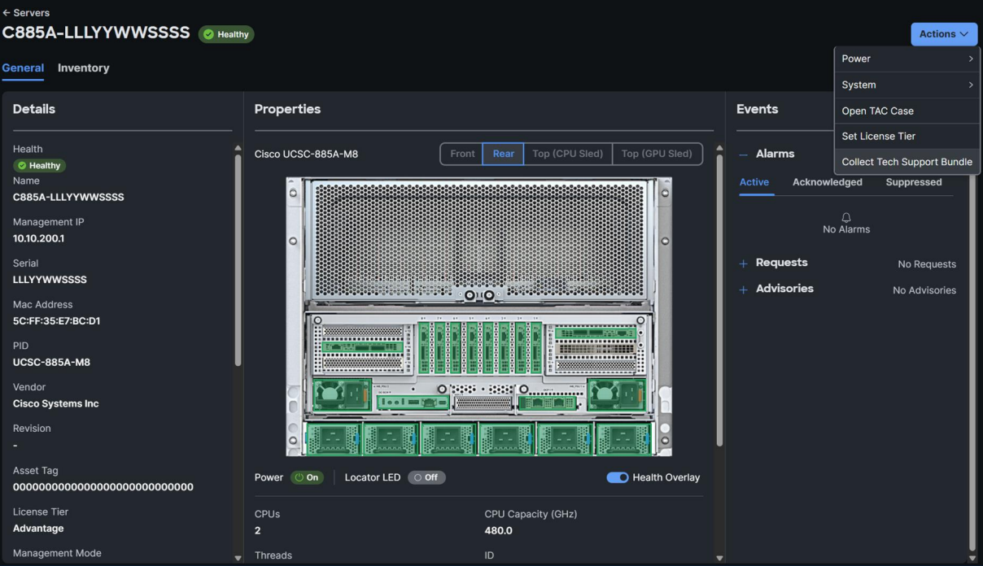Show Top (GPU Sled) view
The width and height of the screenshot is (983, 566).
click(657, 154)
